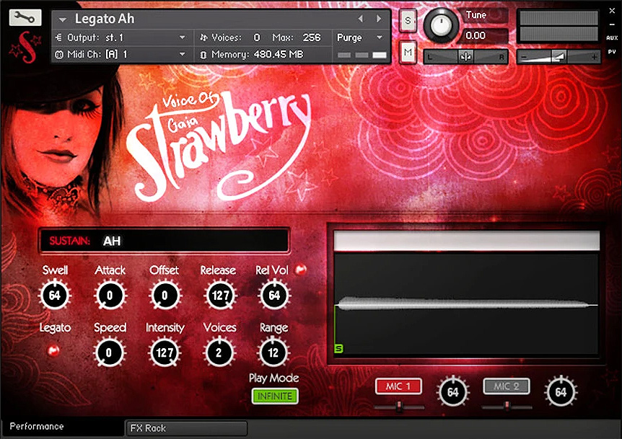Mute the instrument with M button

(x=408, y=53)
